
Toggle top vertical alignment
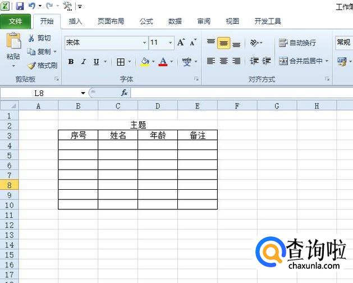click(x=211, y=42)
